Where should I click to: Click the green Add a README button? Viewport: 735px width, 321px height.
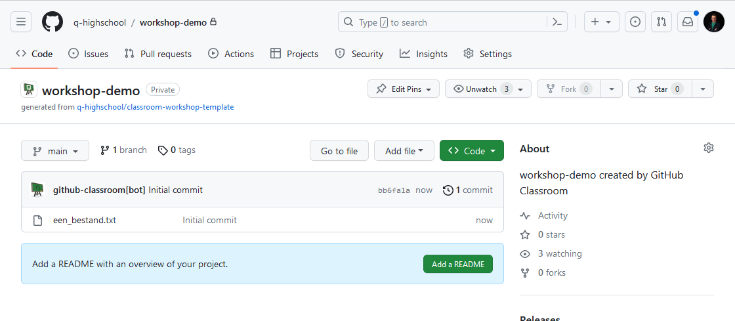coord(458,264)
